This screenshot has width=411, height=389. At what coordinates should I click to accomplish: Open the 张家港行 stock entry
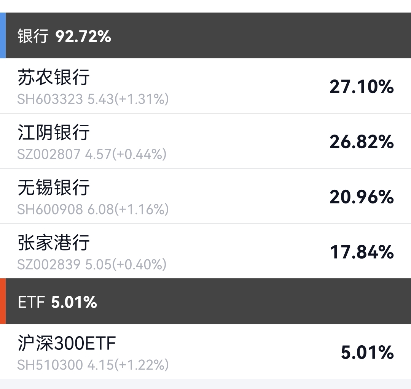[54, 243]
